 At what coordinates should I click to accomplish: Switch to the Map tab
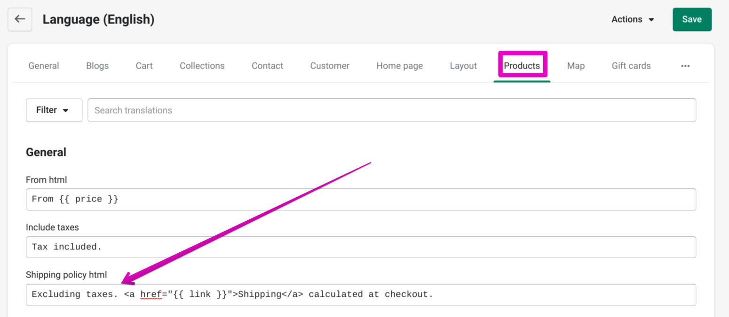(x=576, y=66)
